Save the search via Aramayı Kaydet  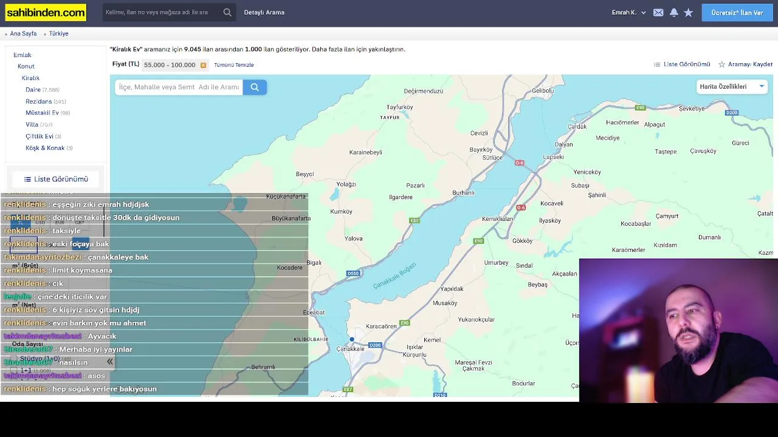[745, 64]
